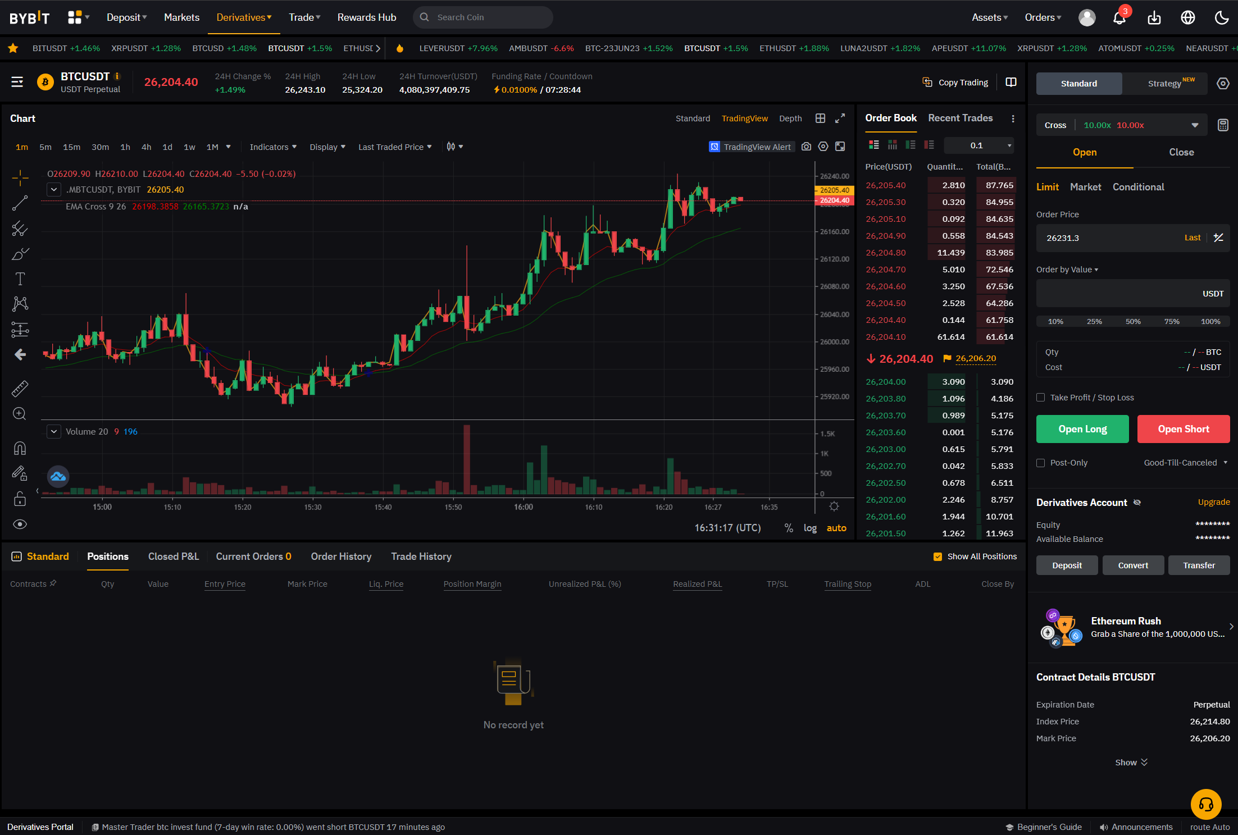Open the Trade History tab
Image resolution: width=1238 pixels, height=835 pixels.
coord(421,556)
